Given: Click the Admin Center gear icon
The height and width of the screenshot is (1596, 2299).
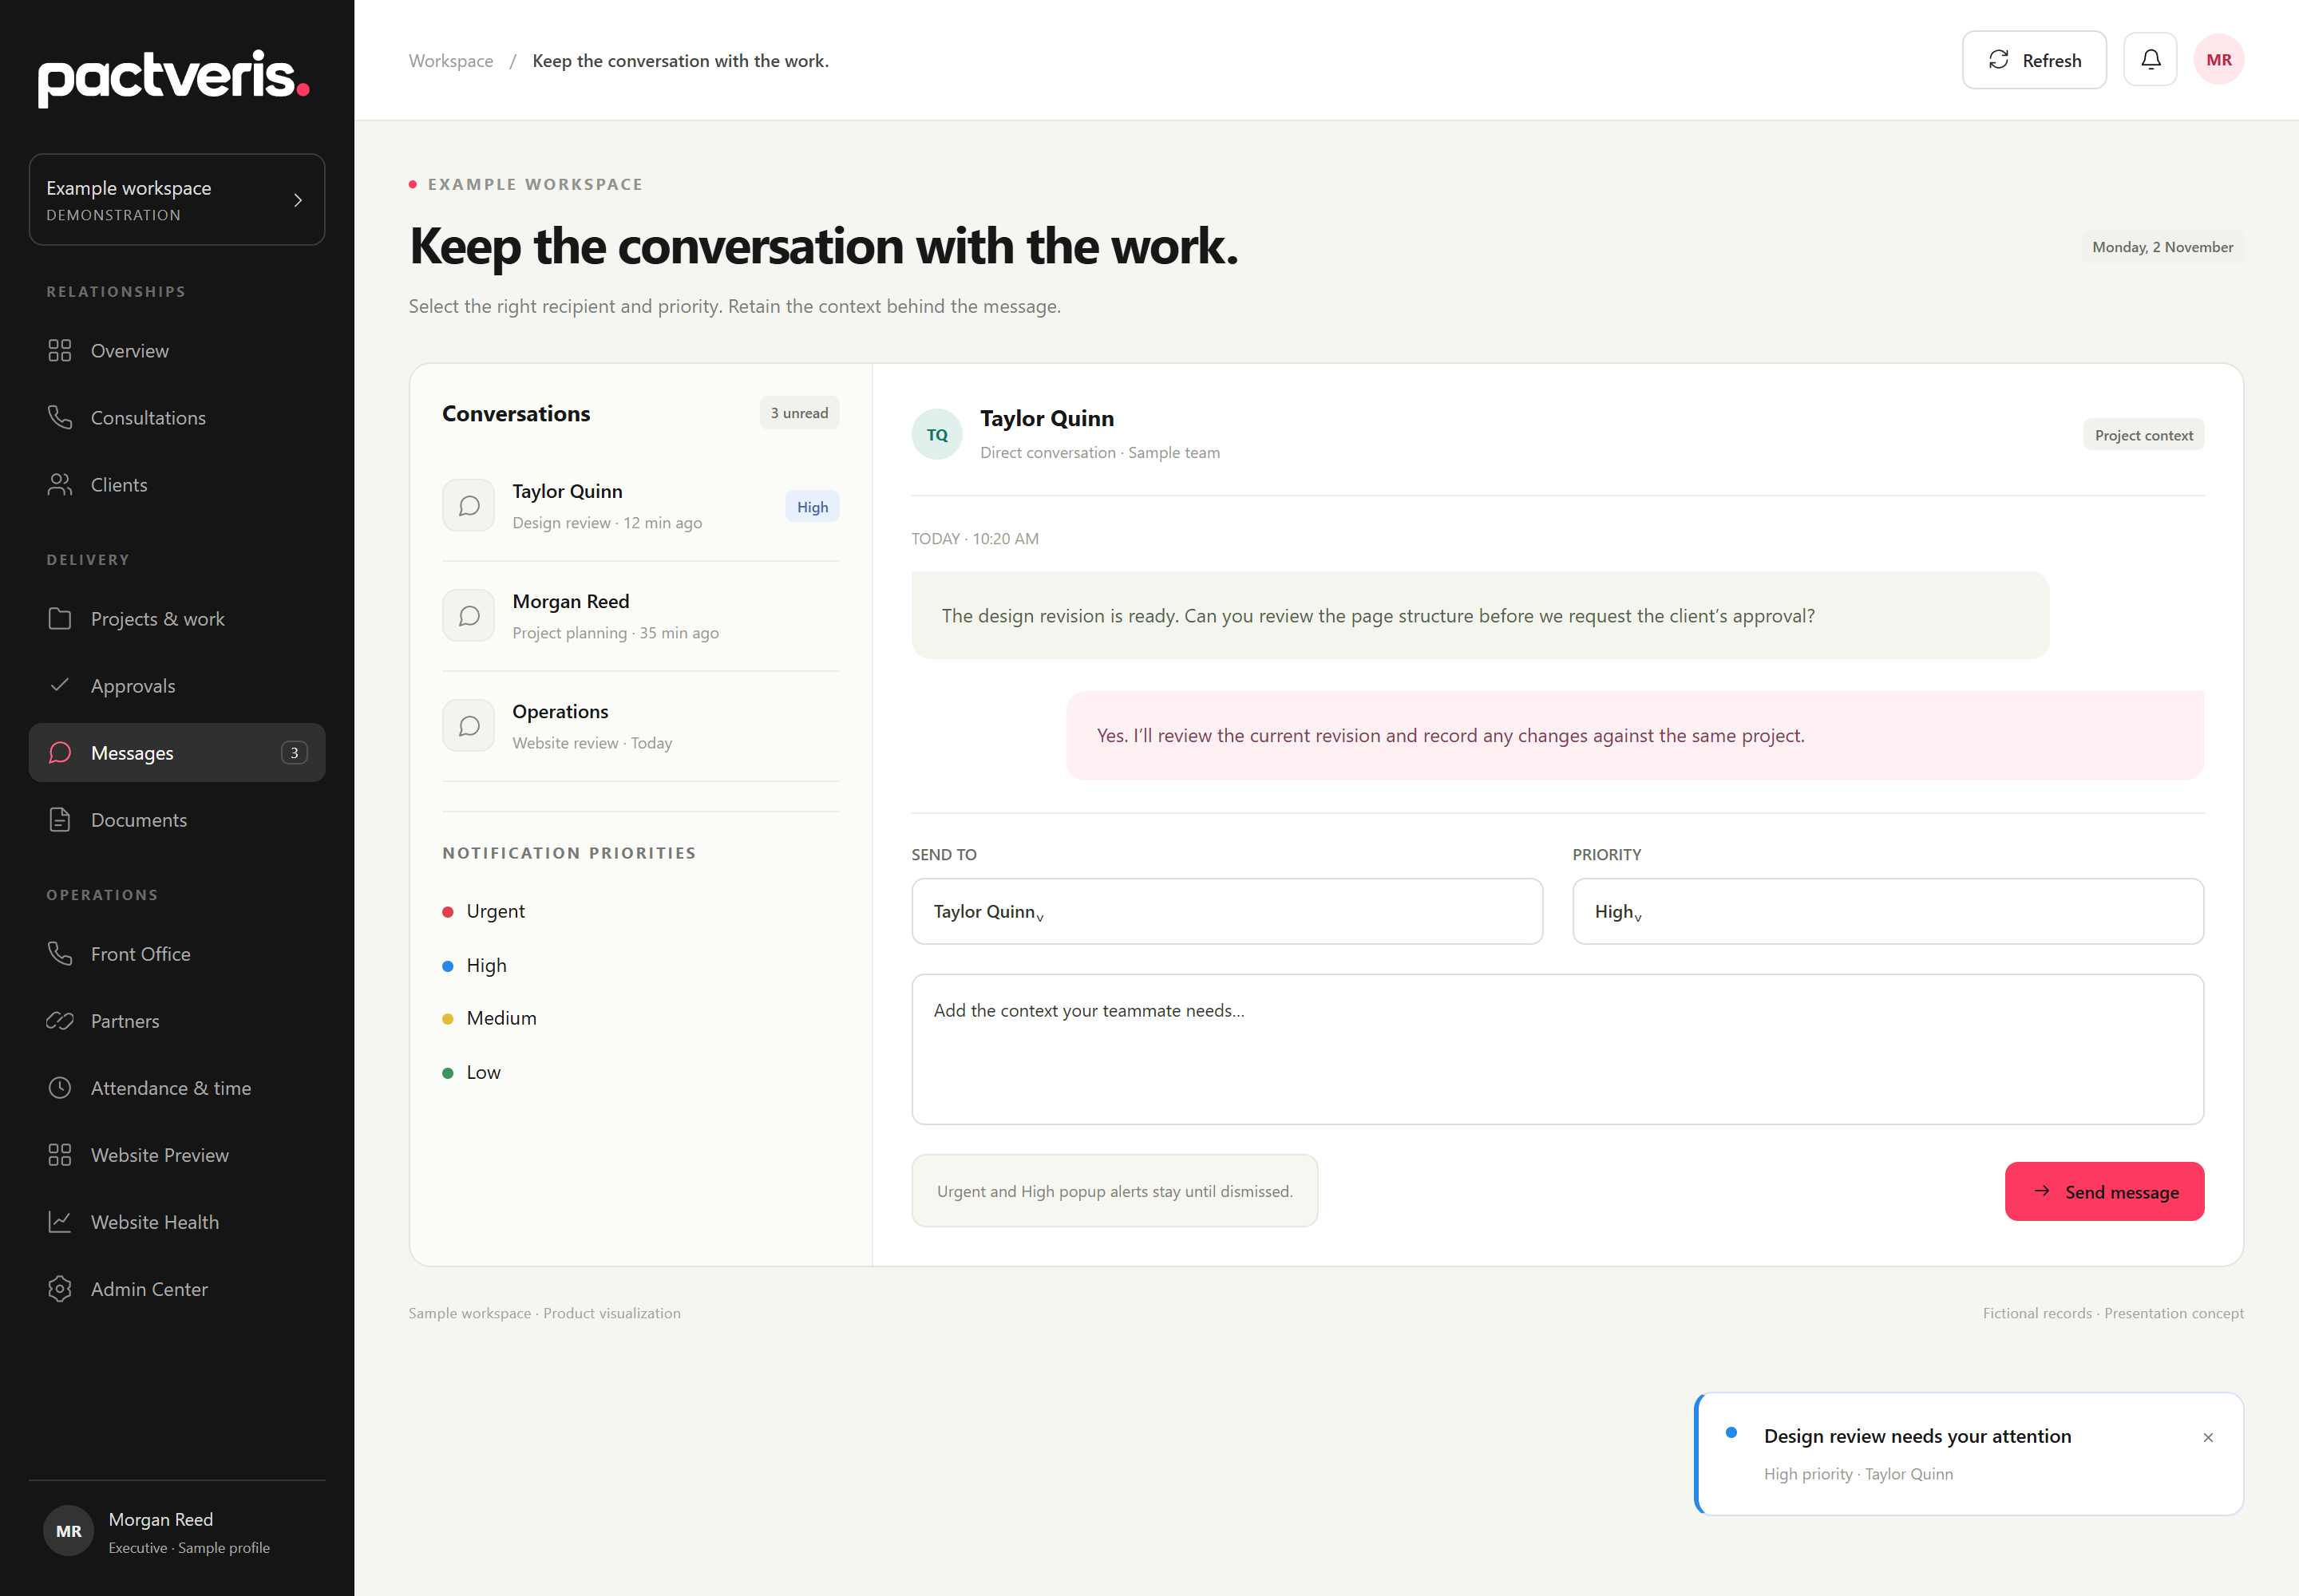Looking at the screenshot, I should point(60,1289).
